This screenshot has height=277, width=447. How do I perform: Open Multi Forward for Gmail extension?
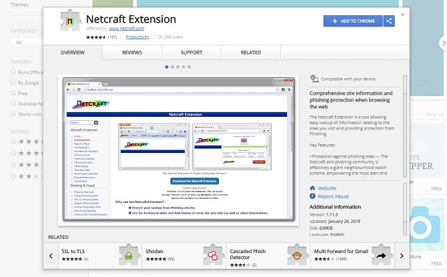pyautogui.click(x=352, y=256)
